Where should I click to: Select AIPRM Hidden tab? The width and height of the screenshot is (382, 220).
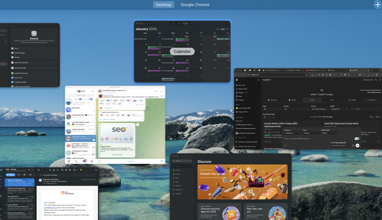(352, 100)
